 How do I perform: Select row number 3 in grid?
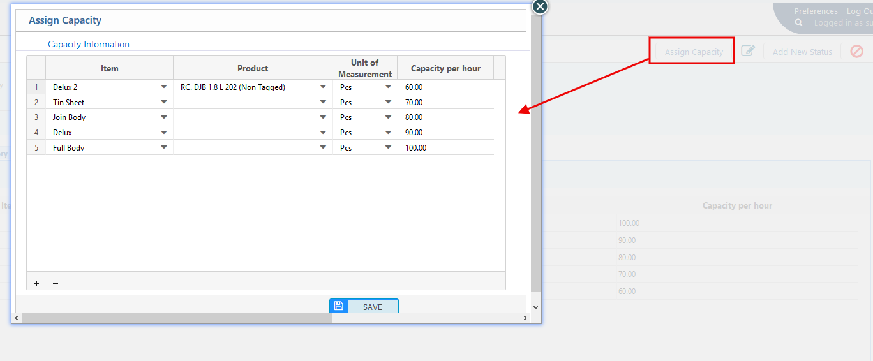tap(36, 117)
